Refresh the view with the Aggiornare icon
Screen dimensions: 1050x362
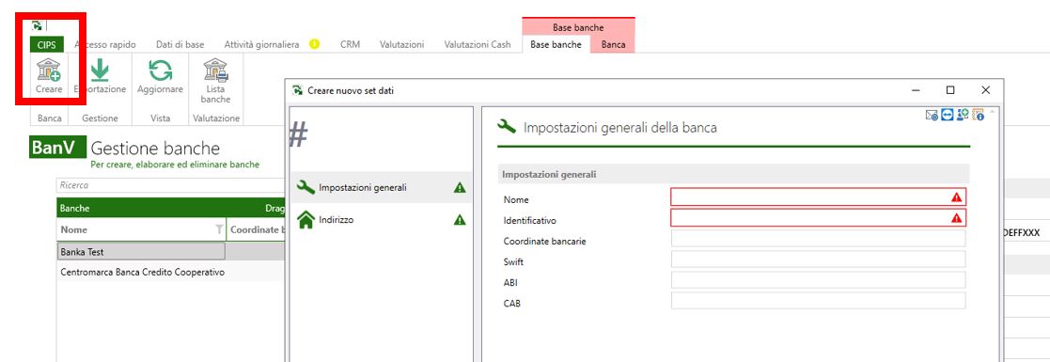tap(160, 70)
